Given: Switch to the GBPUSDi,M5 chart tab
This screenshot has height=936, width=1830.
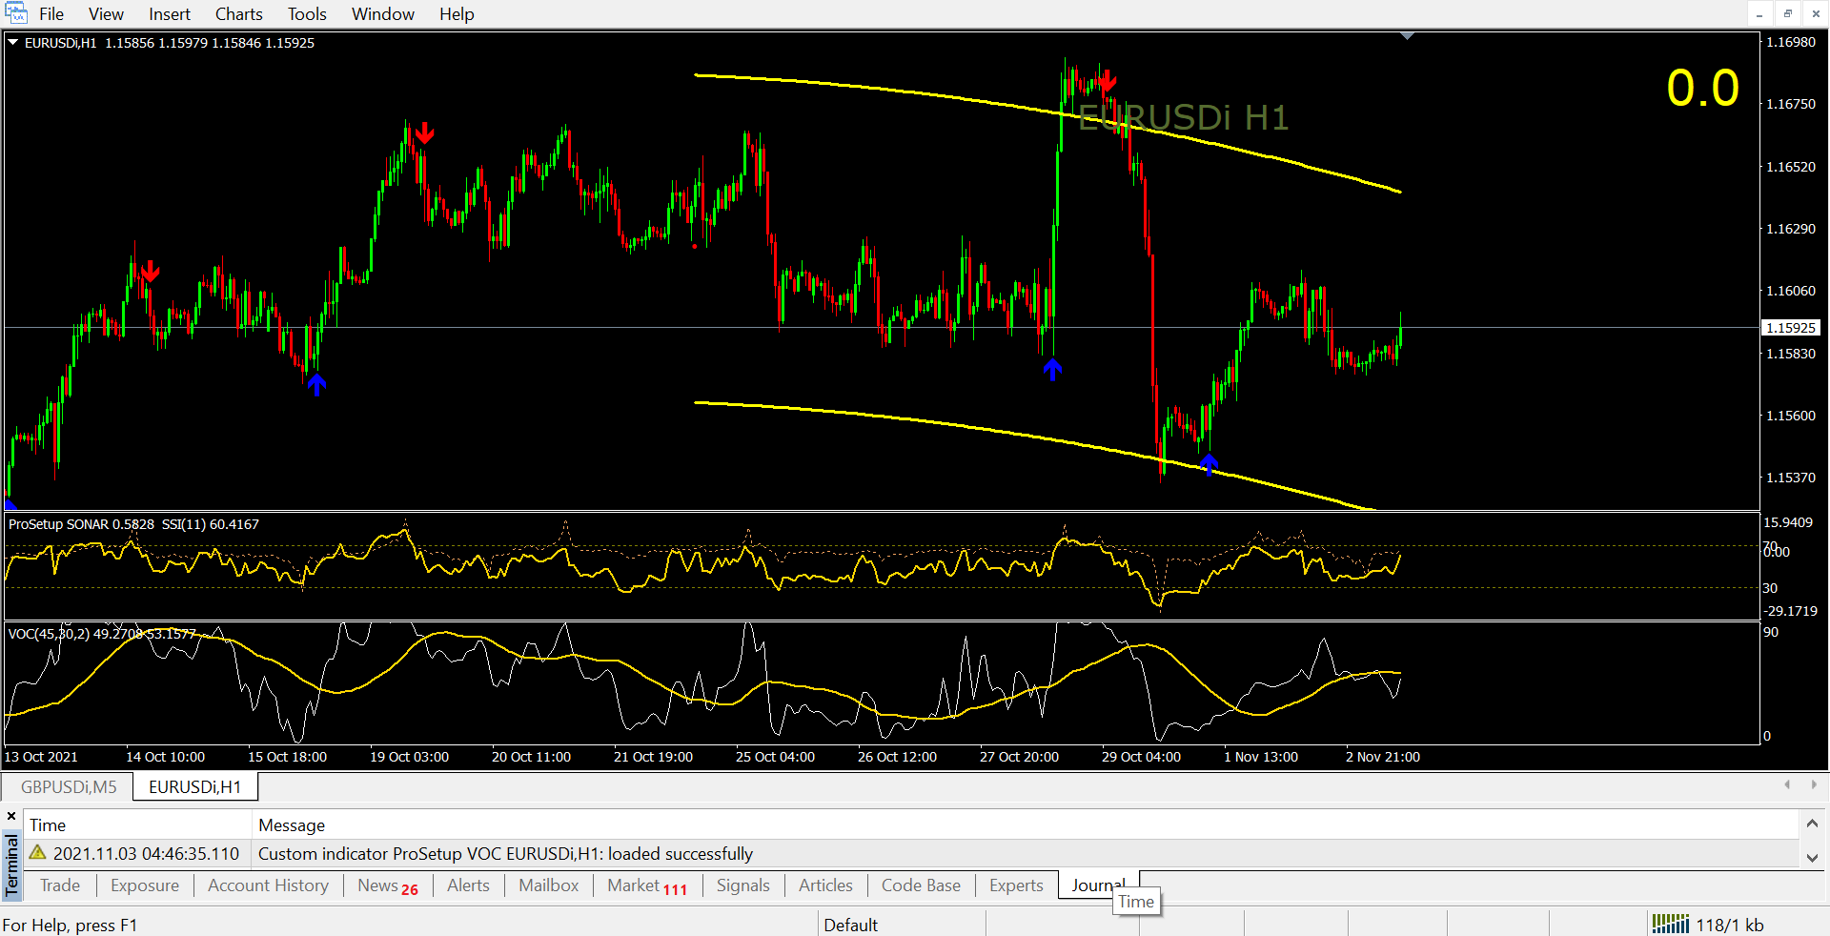Looking at the screenshot, I should point(69,786).
